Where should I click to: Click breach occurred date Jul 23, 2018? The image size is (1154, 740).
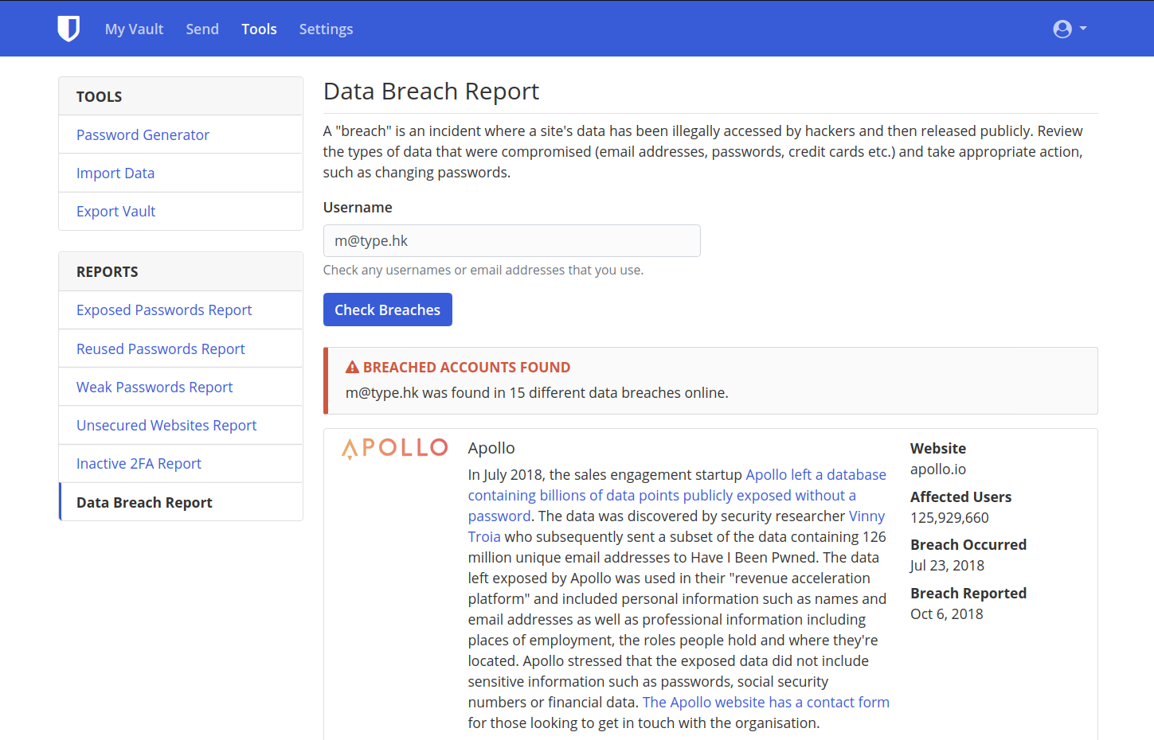coord(947,565)
